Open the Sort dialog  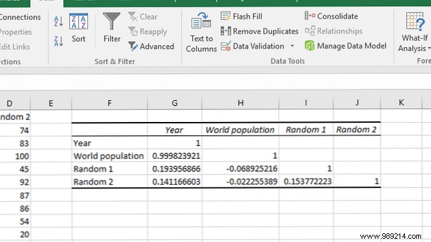point(79,28)
